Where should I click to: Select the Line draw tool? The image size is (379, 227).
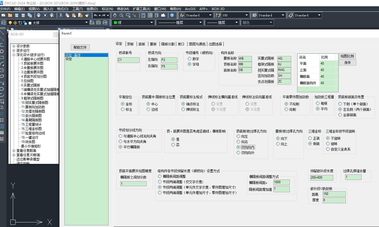[x=2, y=33]
